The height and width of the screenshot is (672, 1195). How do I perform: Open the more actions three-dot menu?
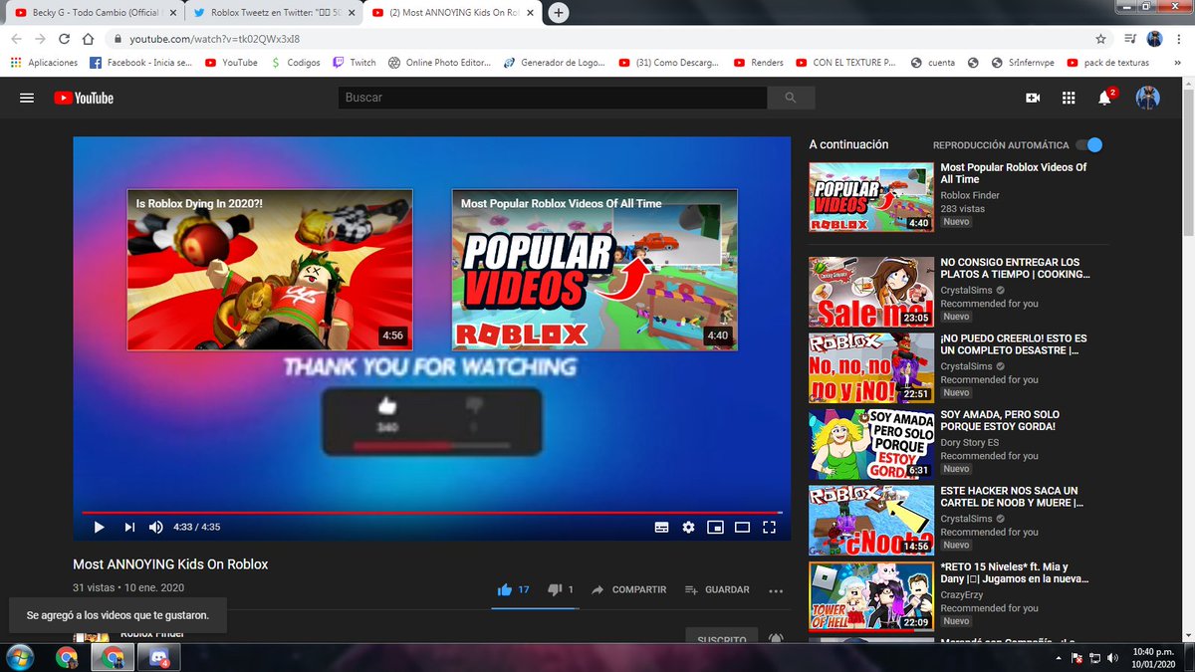click(x=776, y=589)
